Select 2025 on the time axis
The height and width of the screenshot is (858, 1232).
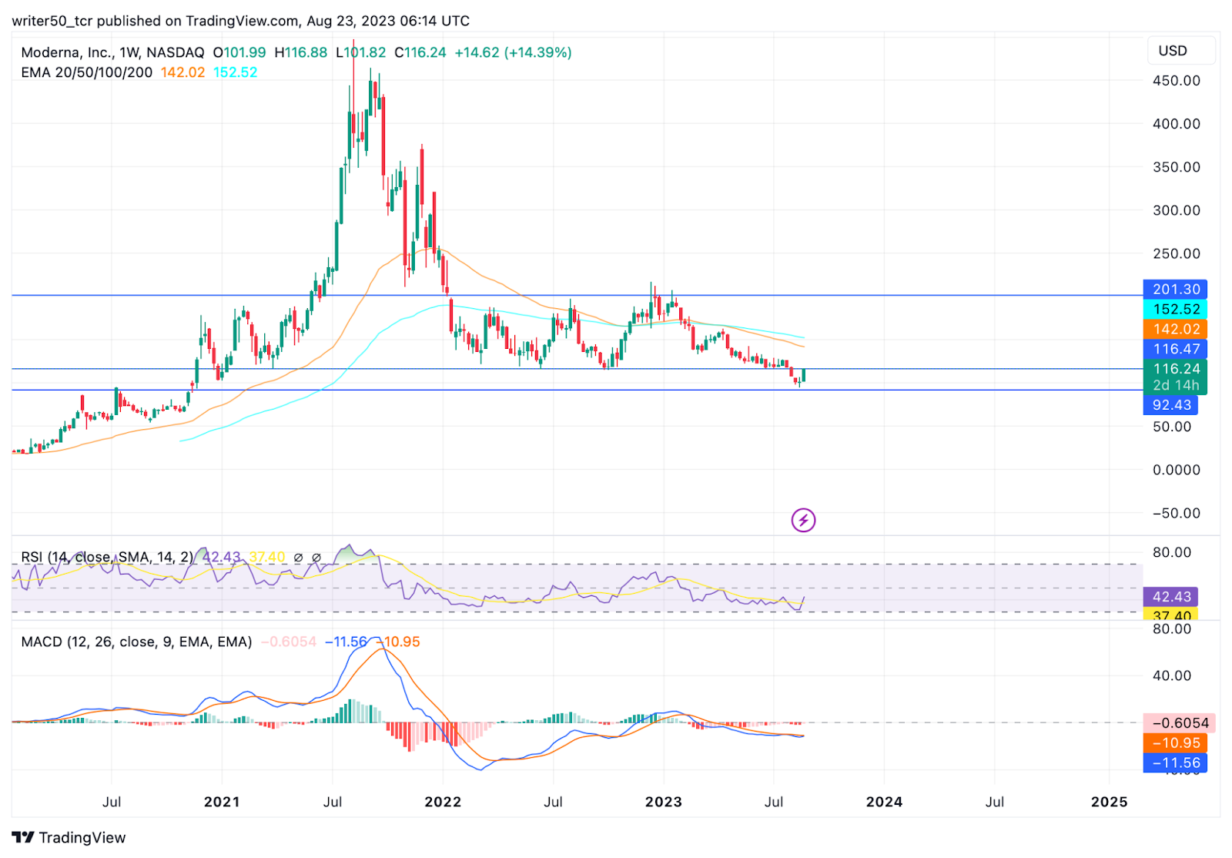tap(1110, 802)
